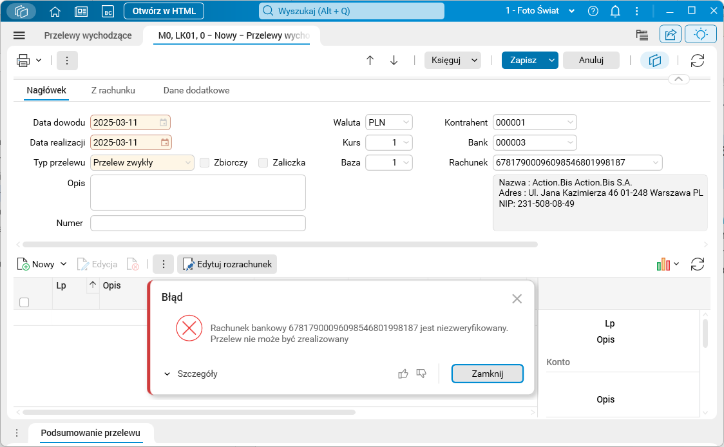The height and width of the screenshot is (447, 724).
Task: Expand printer options dropdown arrow
Action: (x=39, y=61)
